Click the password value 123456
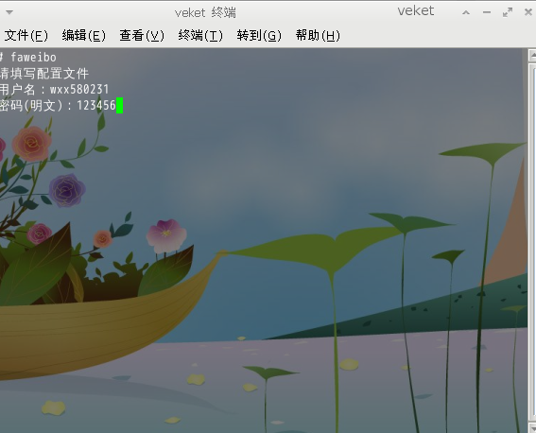Image resolution: width=536 pixels, height=433 pixels. [x=96, y=105]
